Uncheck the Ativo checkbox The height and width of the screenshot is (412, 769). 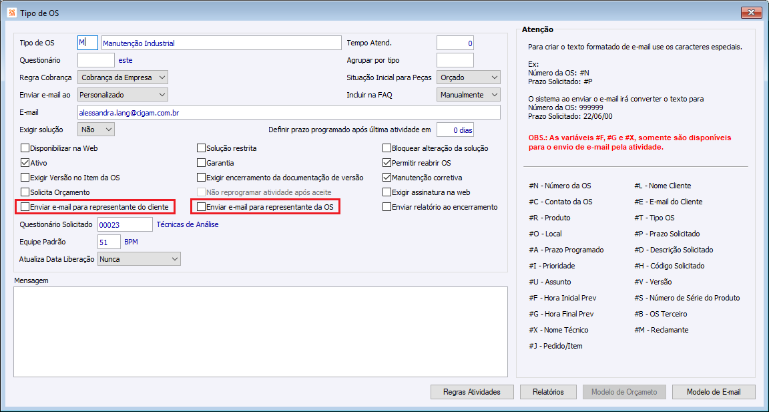pyautogui.click(x=25, y=162)
